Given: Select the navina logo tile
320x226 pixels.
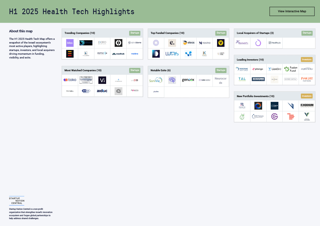Looking at the screenshot, I should tap(205, 43).
